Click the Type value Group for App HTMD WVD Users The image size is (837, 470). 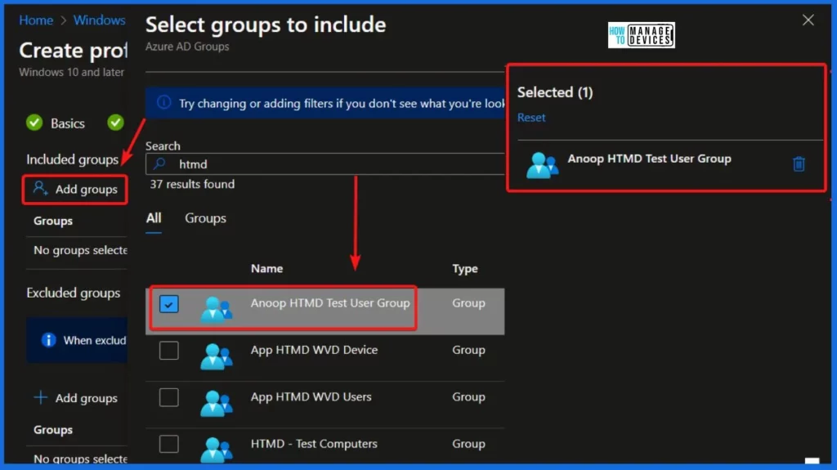[468, 396]
